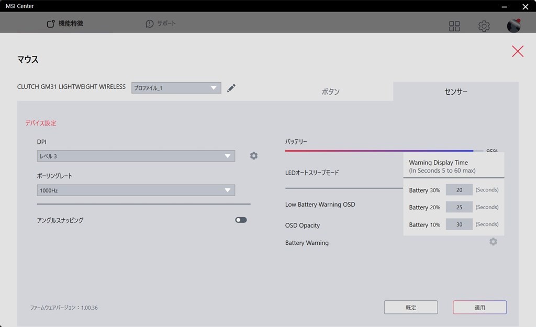Open Battery Warning gear settings
The height and width of the screenshot is (327, 536).
(x=493, y=242)
